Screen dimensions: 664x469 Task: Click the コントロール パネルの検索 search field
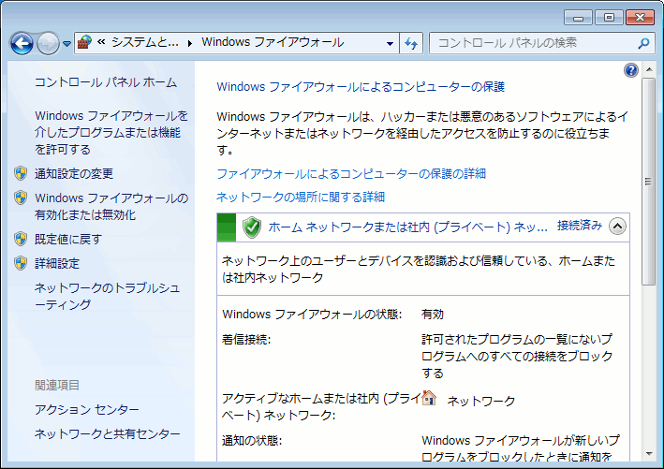click(534, 43)
